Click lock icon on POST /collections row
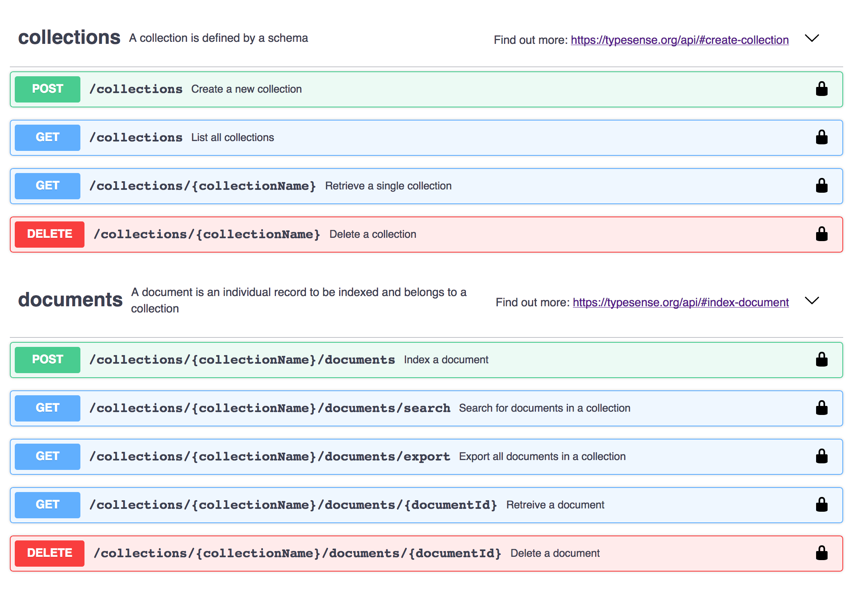 pos(821,89)
